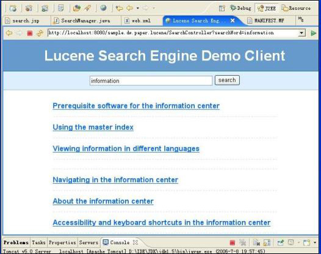Click the browser URL address field
The image size is (321, 254).
pos(173,33)
